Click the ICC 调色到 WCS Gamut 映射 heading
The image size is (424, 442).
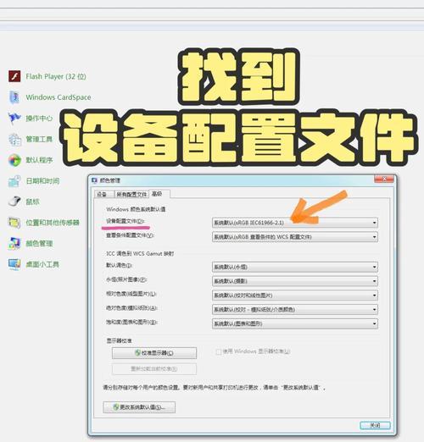click(140, 254)
